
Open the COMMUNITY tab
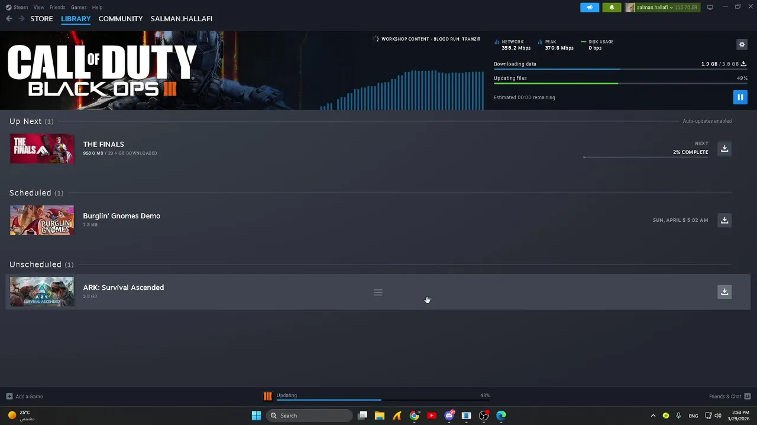(121, 19)
